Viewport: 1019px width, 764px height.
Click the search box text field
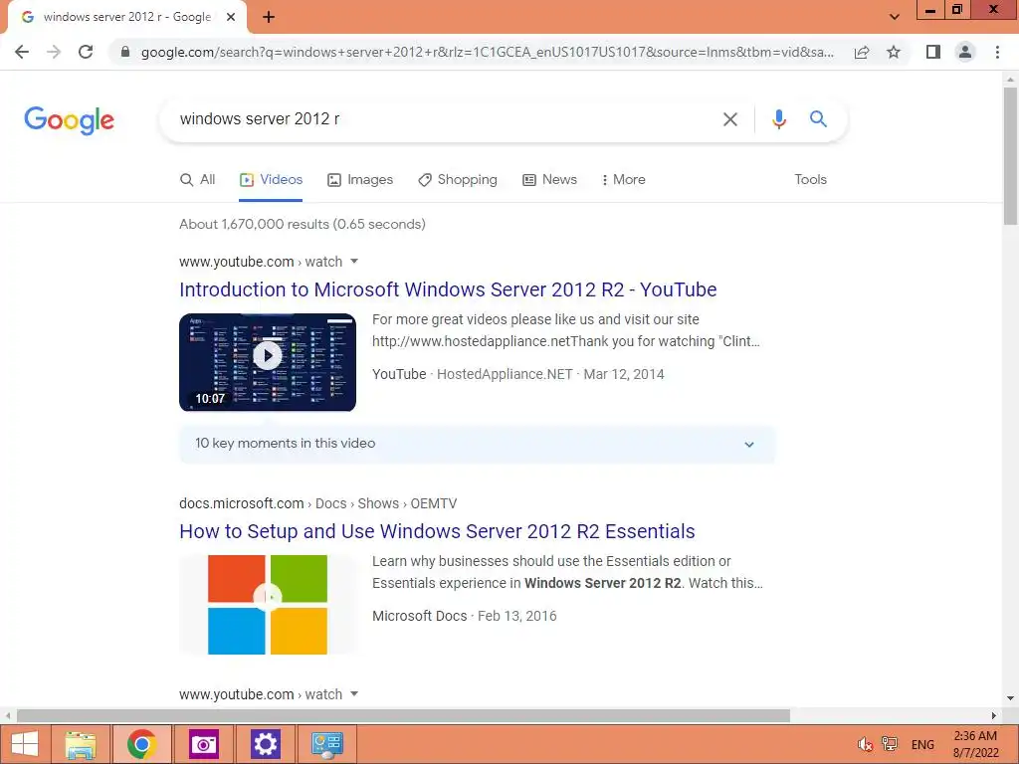[445, 119]
